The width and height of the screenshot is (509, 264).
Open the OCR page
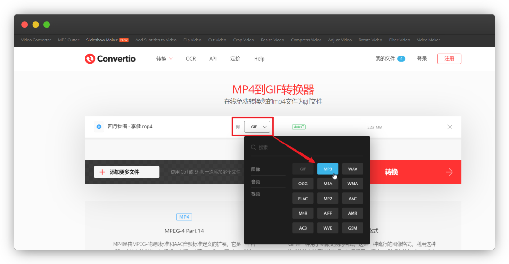190,59
